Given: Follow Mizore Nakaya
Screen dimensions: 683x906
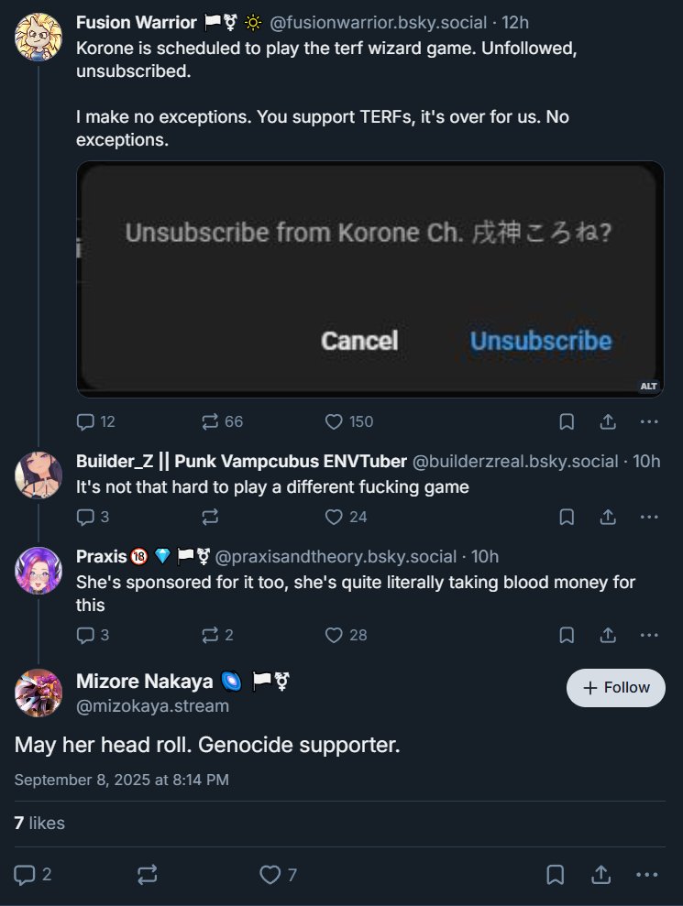Looking at the screenshot, I should click(x=616, y=688).
